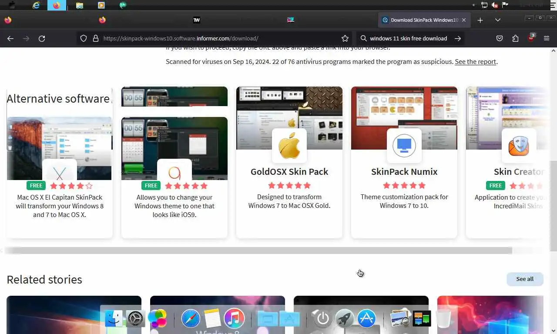This screenshot has height=334, width=557.
Task: Click muted volume icon in tray
Action: [495, 5]
